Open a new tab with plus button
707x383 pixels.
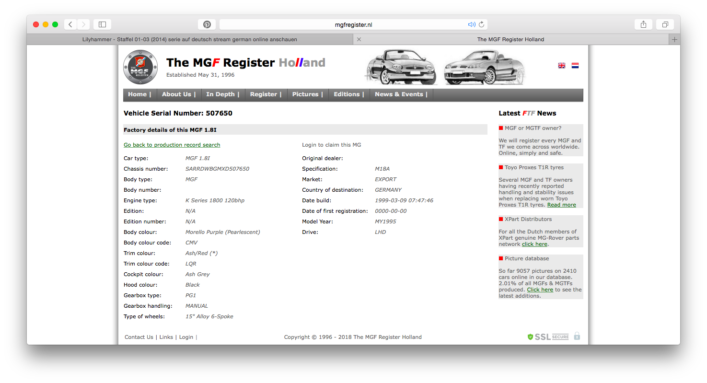click(x=674, y=39)
